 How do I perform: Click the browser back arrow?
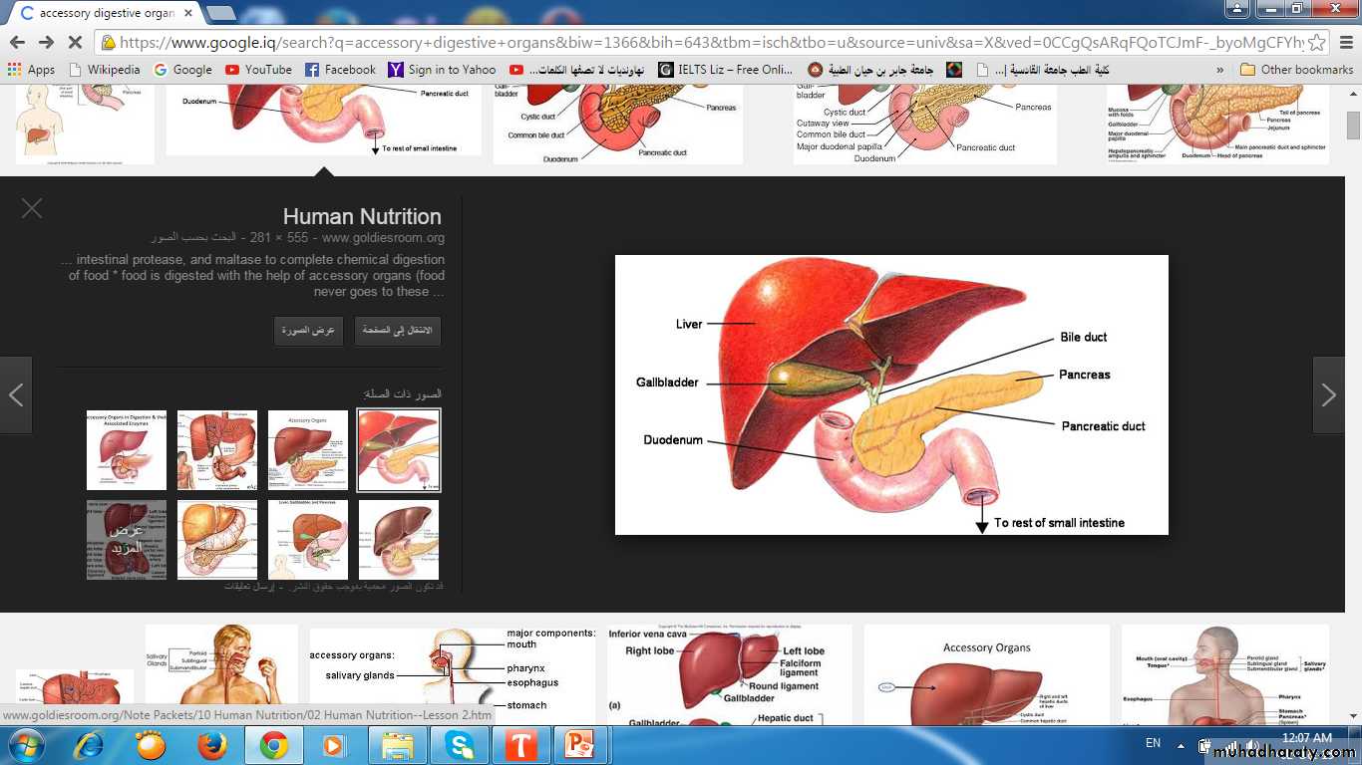coord(17,42)
